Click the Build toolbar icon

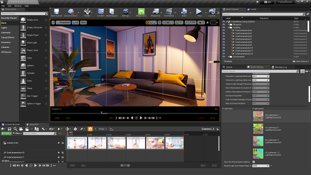(184, 11)
